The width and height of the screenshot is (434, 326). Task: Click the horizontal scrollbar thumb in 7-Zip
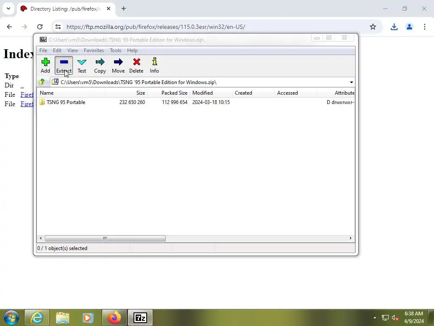(105, 238)
